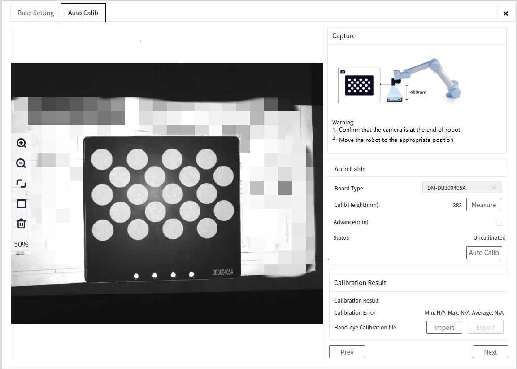Import a hand-eye calibration file
The width and height of the screenshot is (517, 369).
pos(444,327)
